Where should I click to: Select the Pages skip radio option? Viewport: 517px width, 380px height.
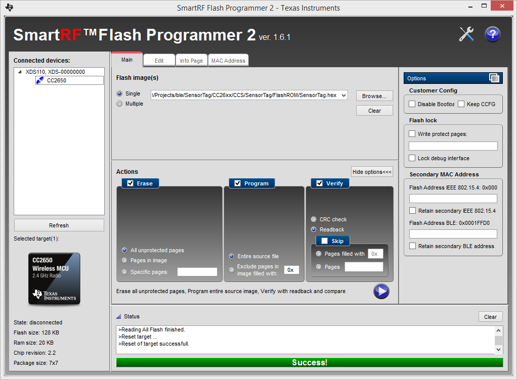tap(319, 267)
